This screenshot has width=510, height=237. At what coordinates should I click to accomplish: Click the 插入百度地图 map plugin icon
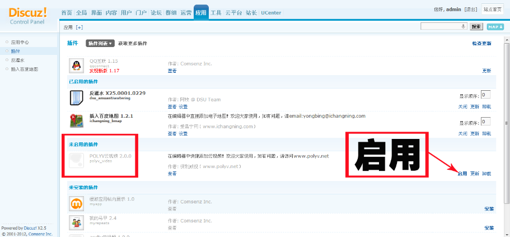77,121
